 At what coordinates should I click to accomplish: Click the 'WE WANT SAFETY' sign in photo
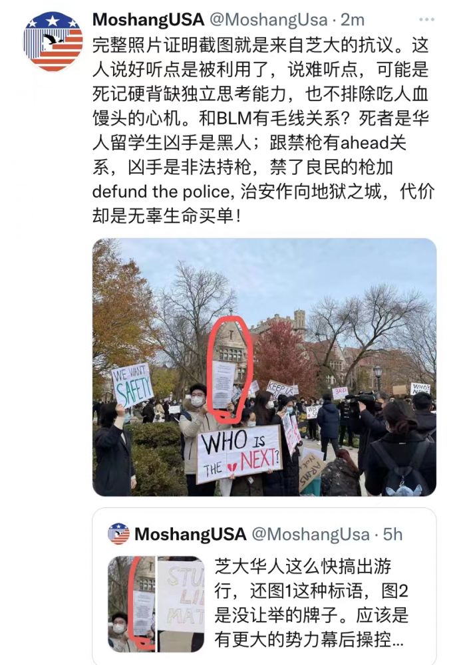132,384
